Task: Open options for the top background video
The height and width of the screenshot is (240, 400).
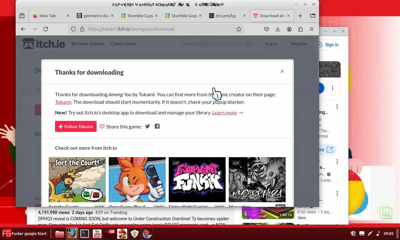Action: point(332,88)
